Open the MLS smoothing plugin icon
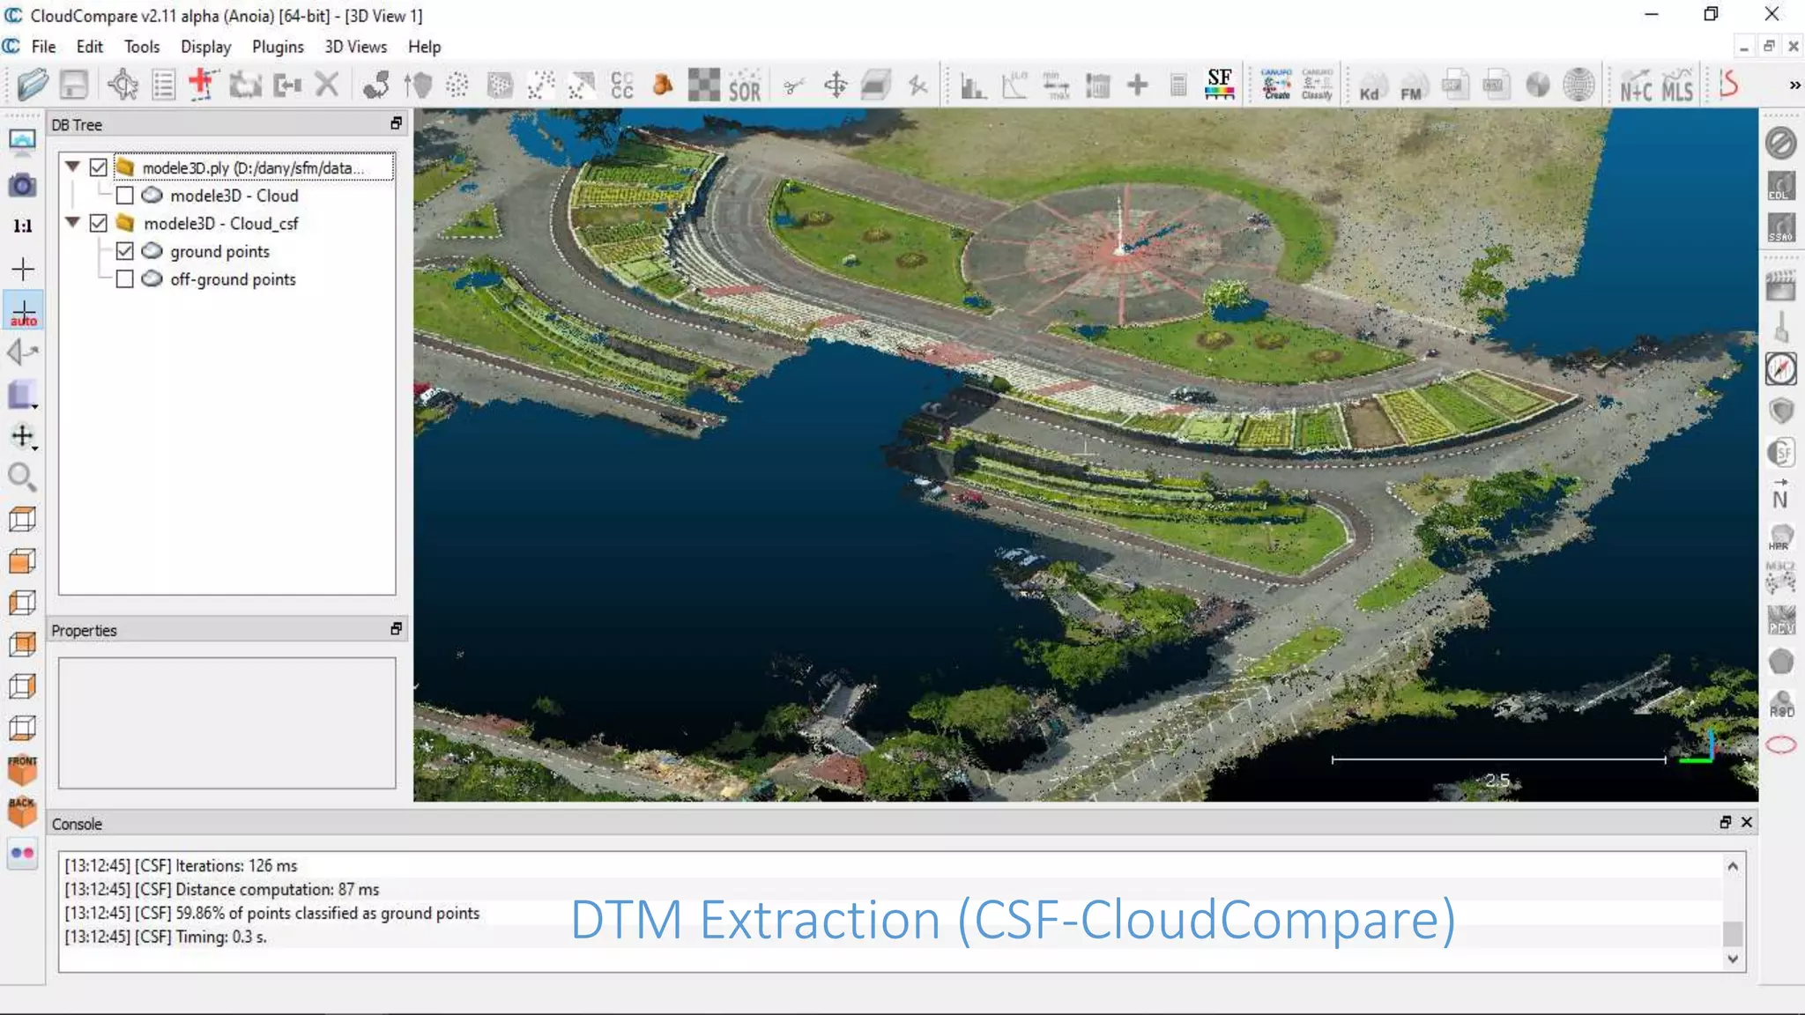 coord(1677,85)
